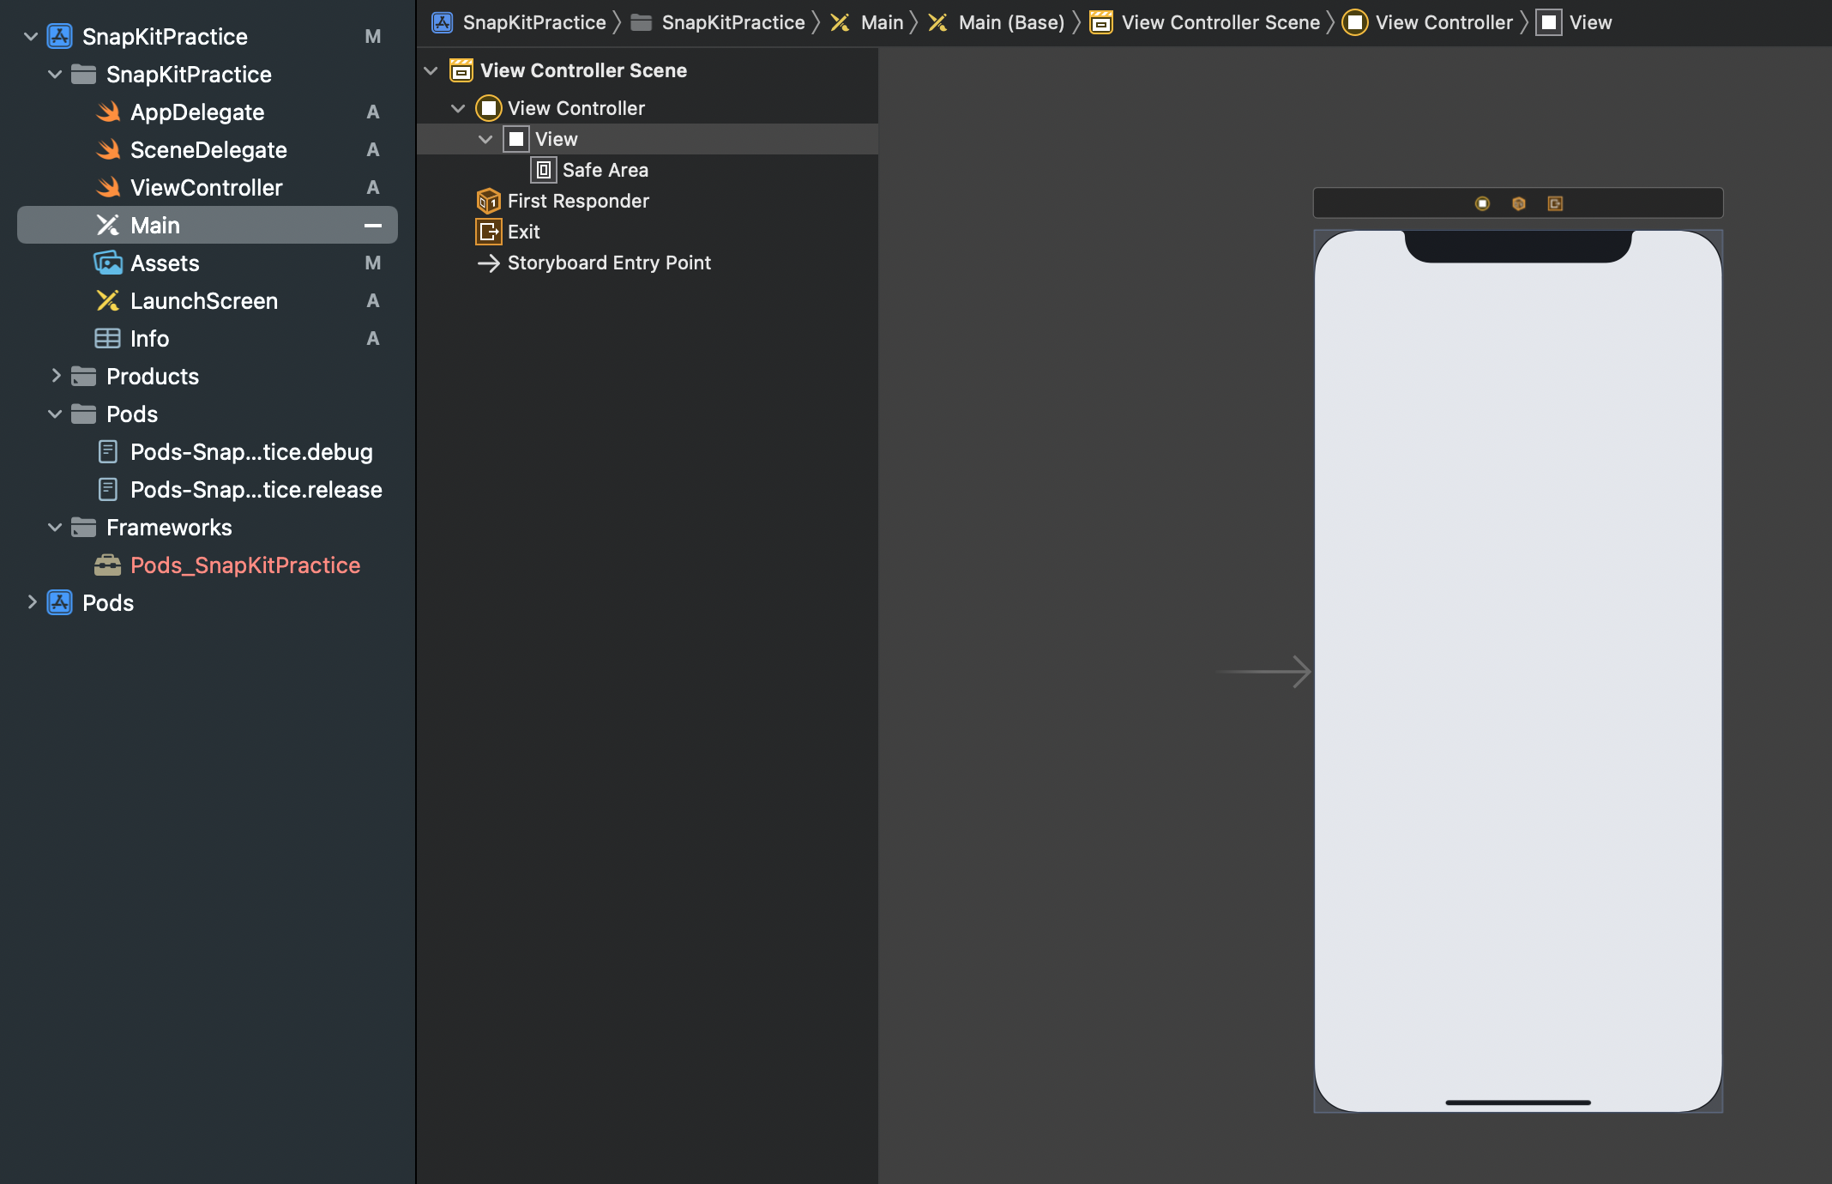Click the View Controller icon in scene dock
The height and width of the screenshot is (1184, 1832).
(1482, 203)
